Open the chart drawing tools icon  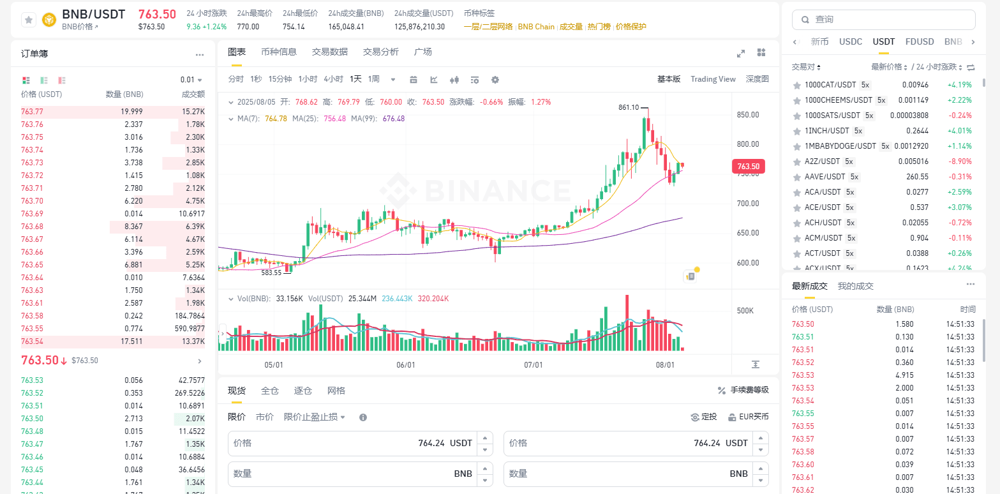point(434,80)
